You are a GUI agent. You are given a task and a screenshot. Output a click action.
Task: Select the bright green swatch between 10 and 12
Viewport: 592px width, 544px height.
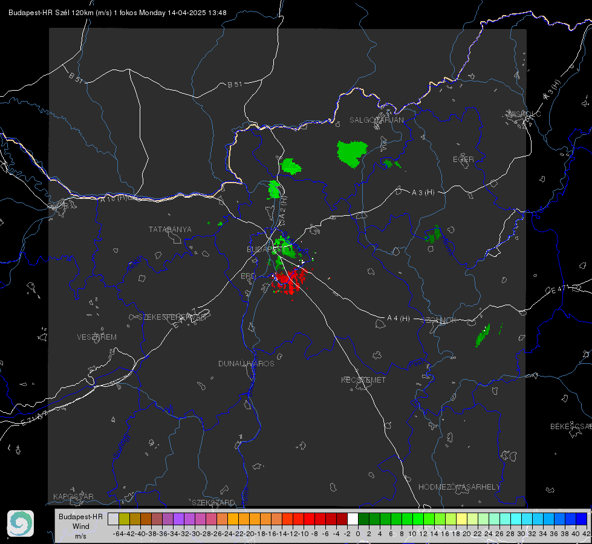pyautogui.click(x=418, y=519)
